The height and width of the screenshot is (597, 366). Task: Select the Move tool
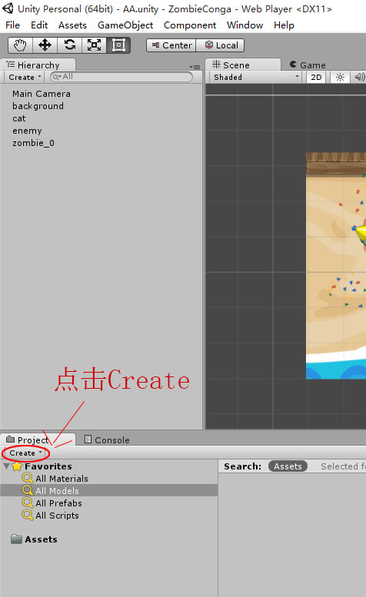tap(45, 45)
